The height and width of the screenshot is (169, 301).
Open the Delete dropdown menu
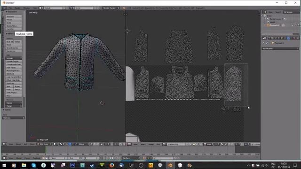pos(14,103)
